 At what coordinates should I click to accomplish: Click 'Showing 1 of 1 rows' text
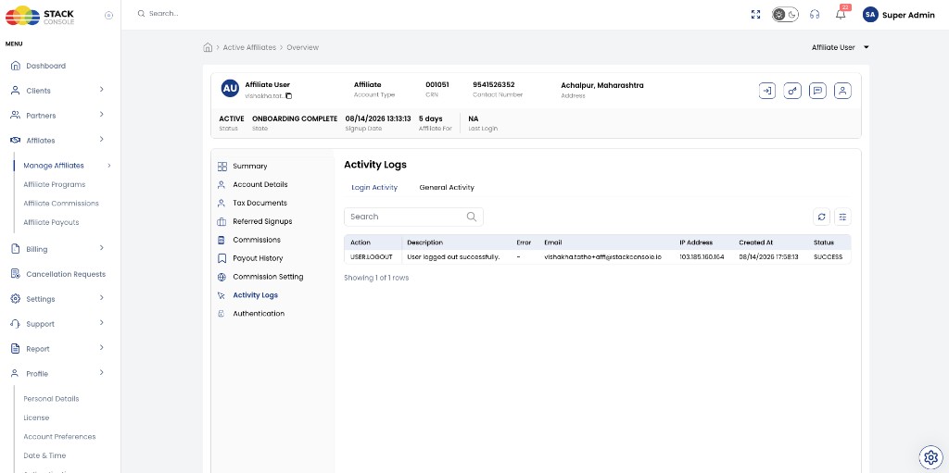[x=376, y=279]
